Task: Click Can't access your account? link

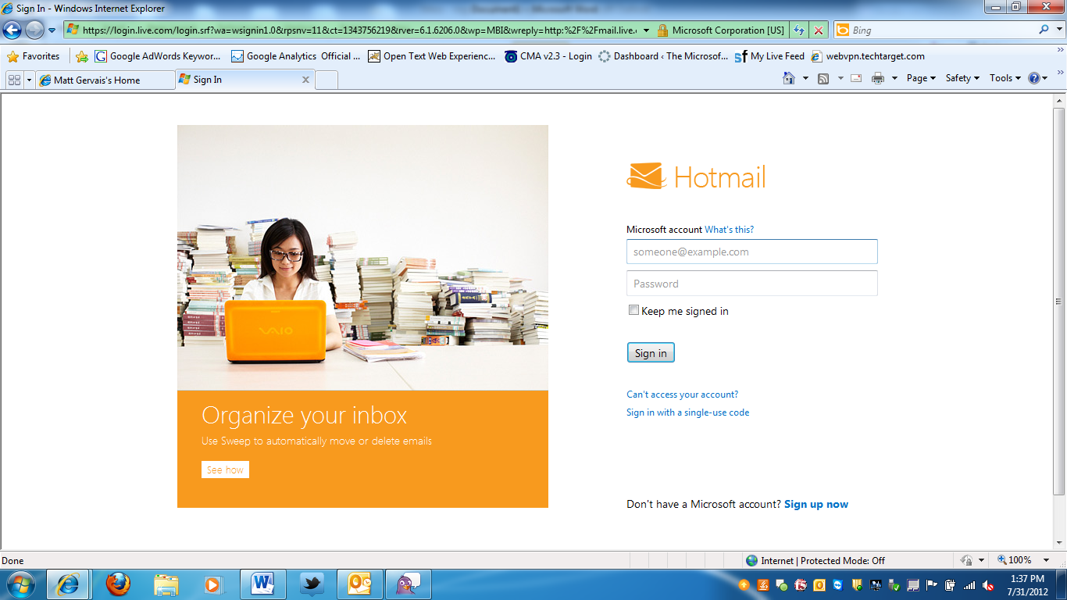Action: pos(683,395)
